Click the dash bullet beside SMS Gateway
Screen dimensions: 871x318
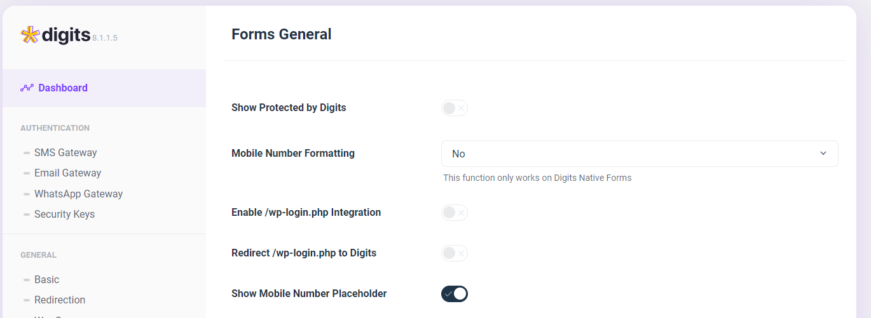(x=27, y=153)
